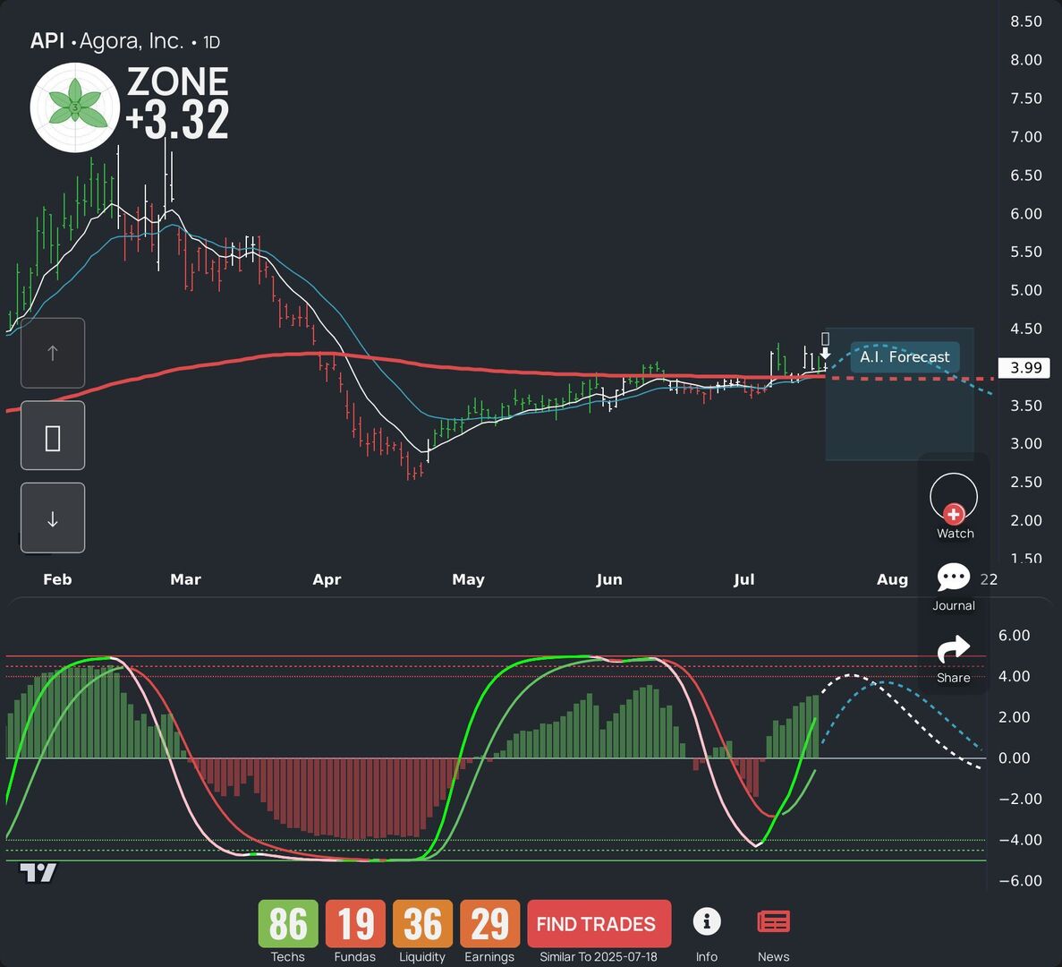The width and height of the screenshot is (1062, 967).
Task: Tap the Share arrow icon
Action: [954, 649]
